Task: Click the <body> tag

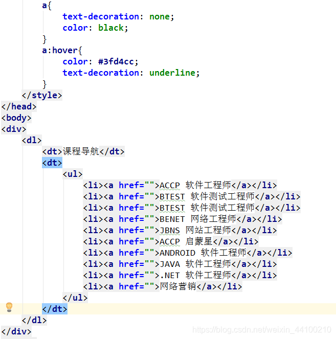Action: [x=16, y=118]
